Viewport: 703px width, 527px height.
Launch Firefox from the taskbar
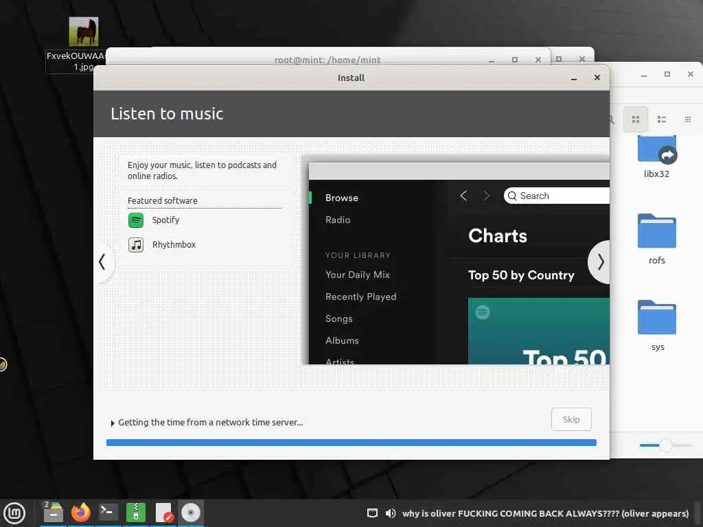click(x=81, y=512)
